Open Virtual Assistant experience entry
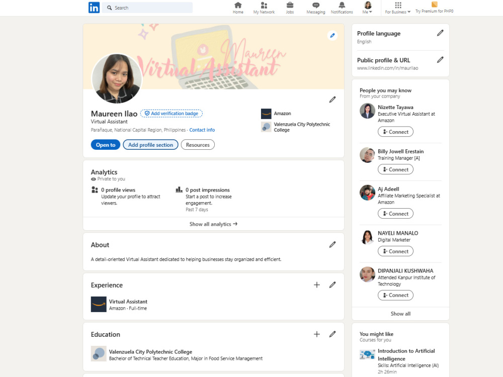 point(128,301)
